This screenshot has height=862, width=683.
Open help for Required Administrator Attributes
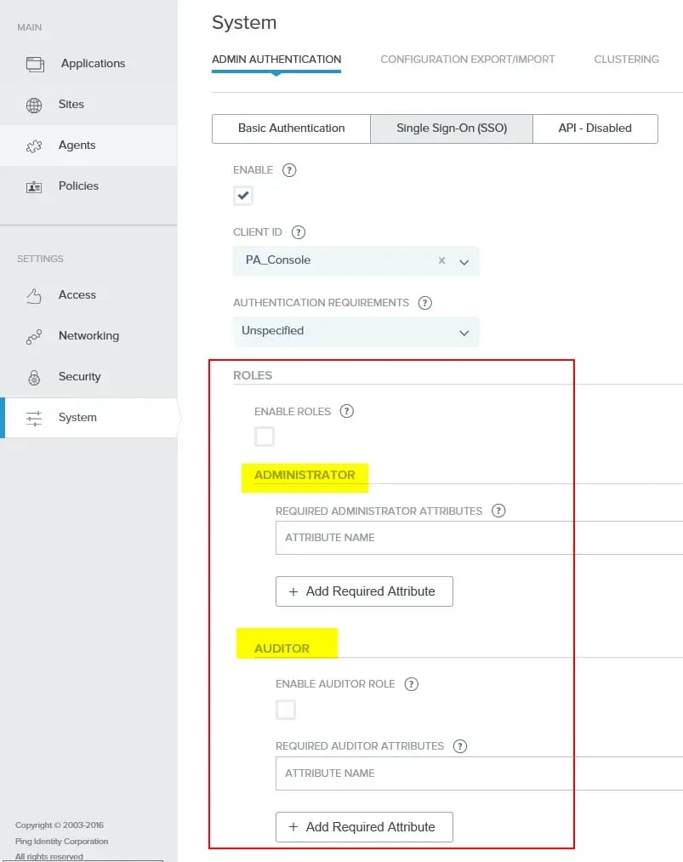(x=498, y=511)
